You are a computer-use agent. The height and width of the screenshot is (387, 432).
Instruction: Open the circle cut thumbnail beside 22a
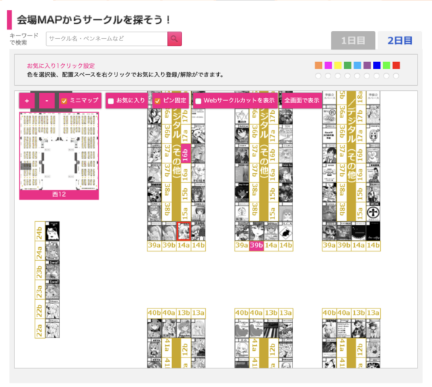53,328
